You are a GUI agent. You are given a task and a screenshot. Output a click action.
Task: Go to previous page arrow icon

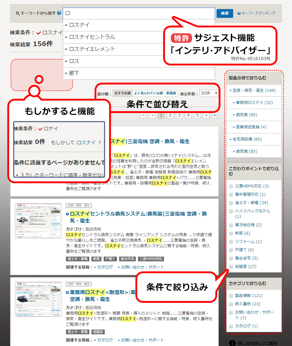[x=152, y=115]
